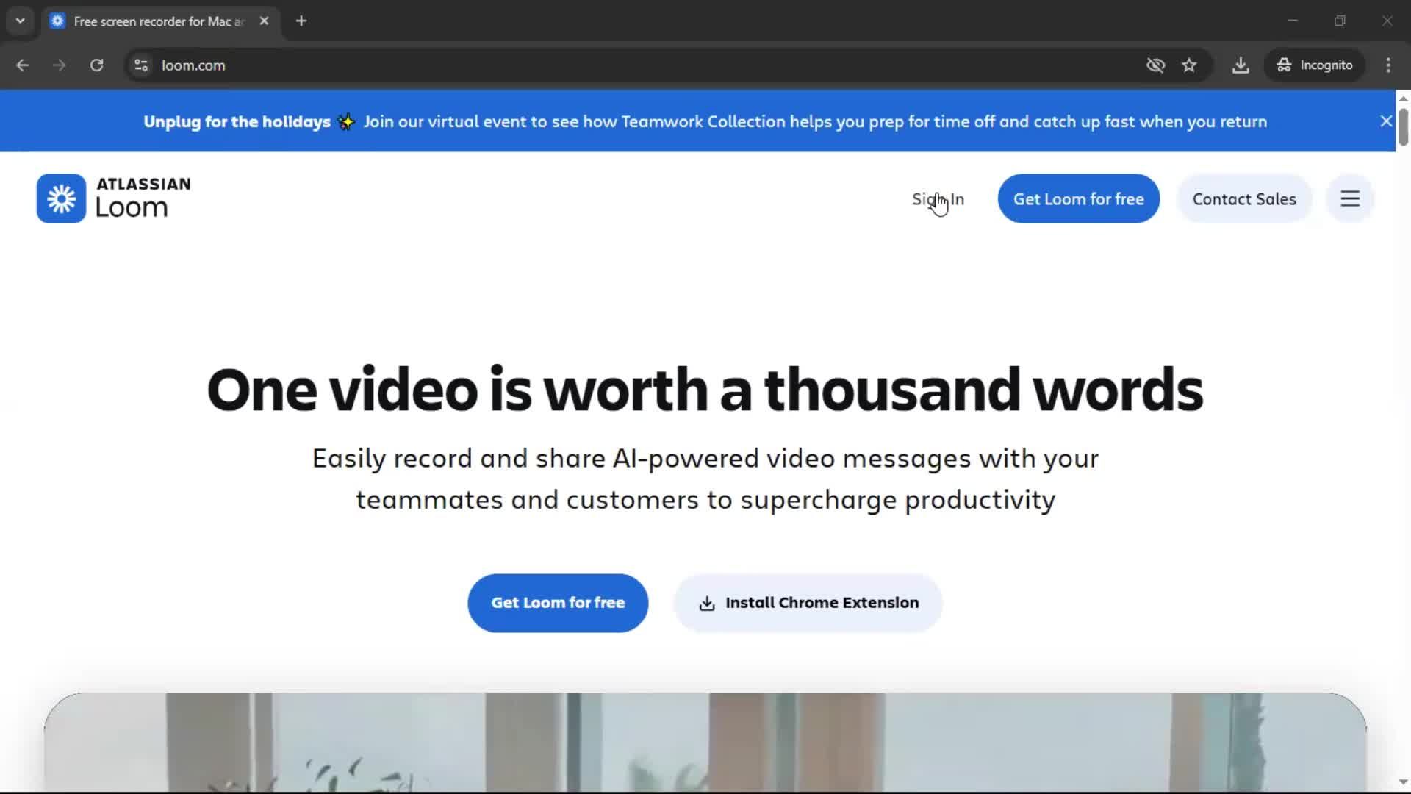This screenshot has width=1411, height=794.
Task: Click the Contact Sales button
Action: click(x=1243, y=199)
